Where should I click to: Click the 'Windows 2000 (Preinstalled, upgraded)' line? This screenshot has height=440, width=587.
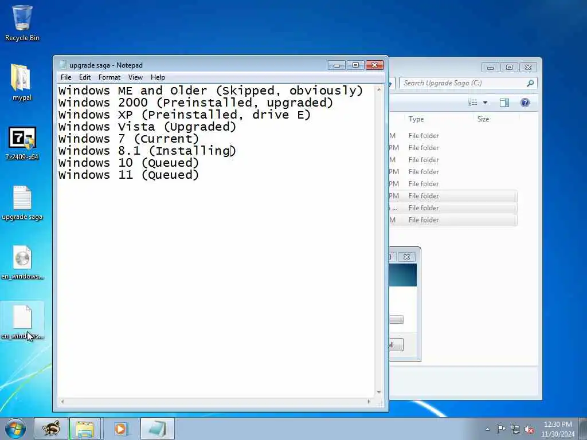[x=195, y=103]
